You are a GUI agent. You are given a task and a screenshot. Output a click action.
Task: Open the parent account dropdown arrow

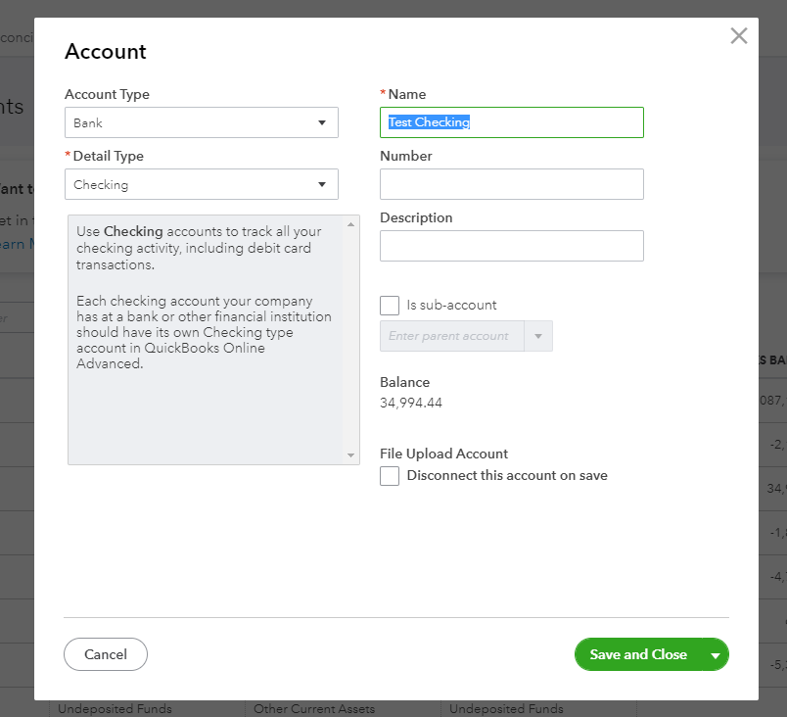538,336
